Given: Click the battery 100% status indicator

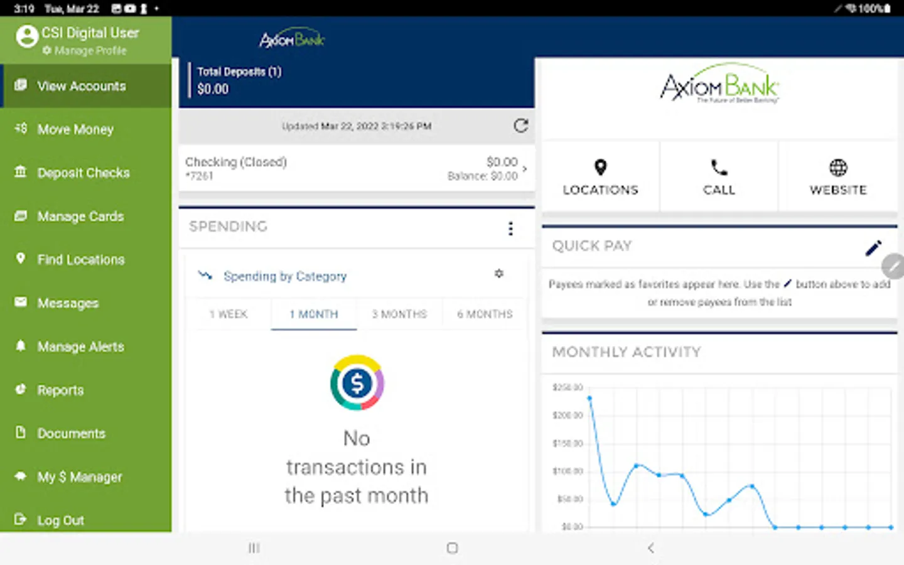Looking at the screenshot, I should [x=874, y=8].
